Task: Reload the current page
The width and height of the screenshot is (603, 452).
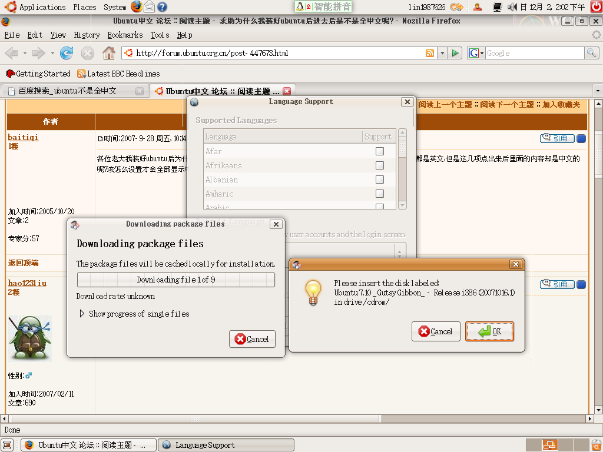Action: (x=67, y=53)
